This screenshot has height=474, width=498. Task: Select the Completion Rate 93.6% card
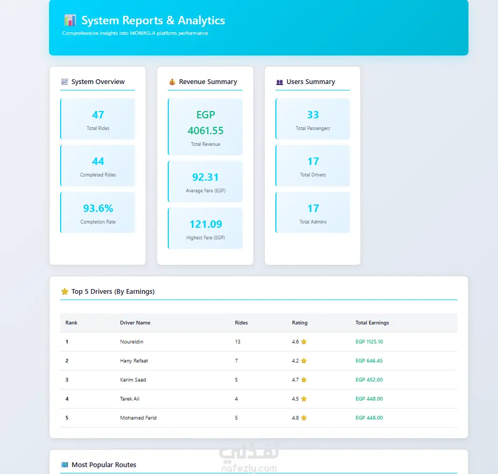tap(98, 212)
